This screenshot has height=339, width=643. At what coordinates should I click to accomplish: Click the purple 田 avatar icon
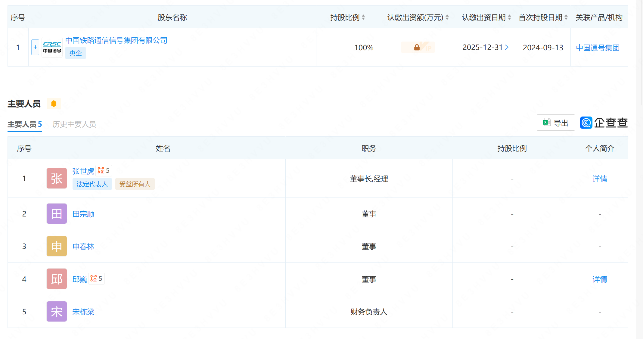[x=57, y=214]
